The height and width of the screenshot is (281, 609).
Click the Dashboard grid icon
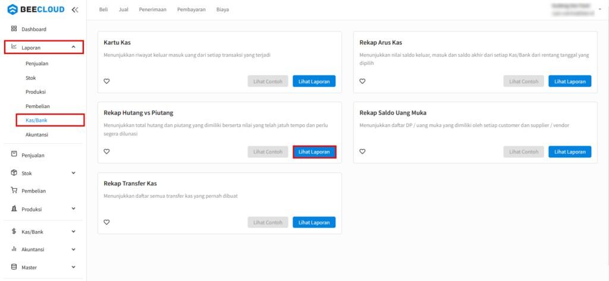pos(14,29)
